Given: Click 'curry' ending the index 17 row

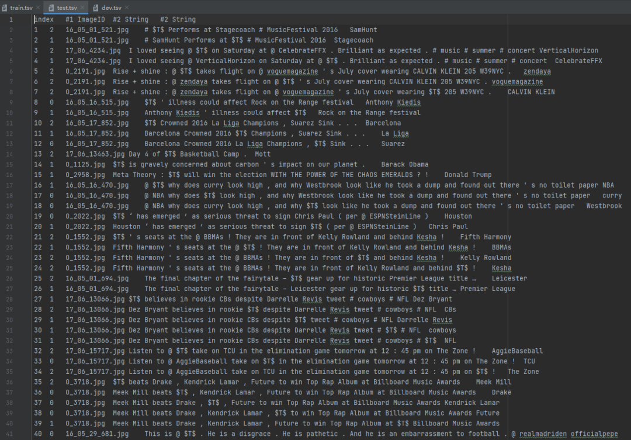Looking at the screenshot, I should (612, 196).
